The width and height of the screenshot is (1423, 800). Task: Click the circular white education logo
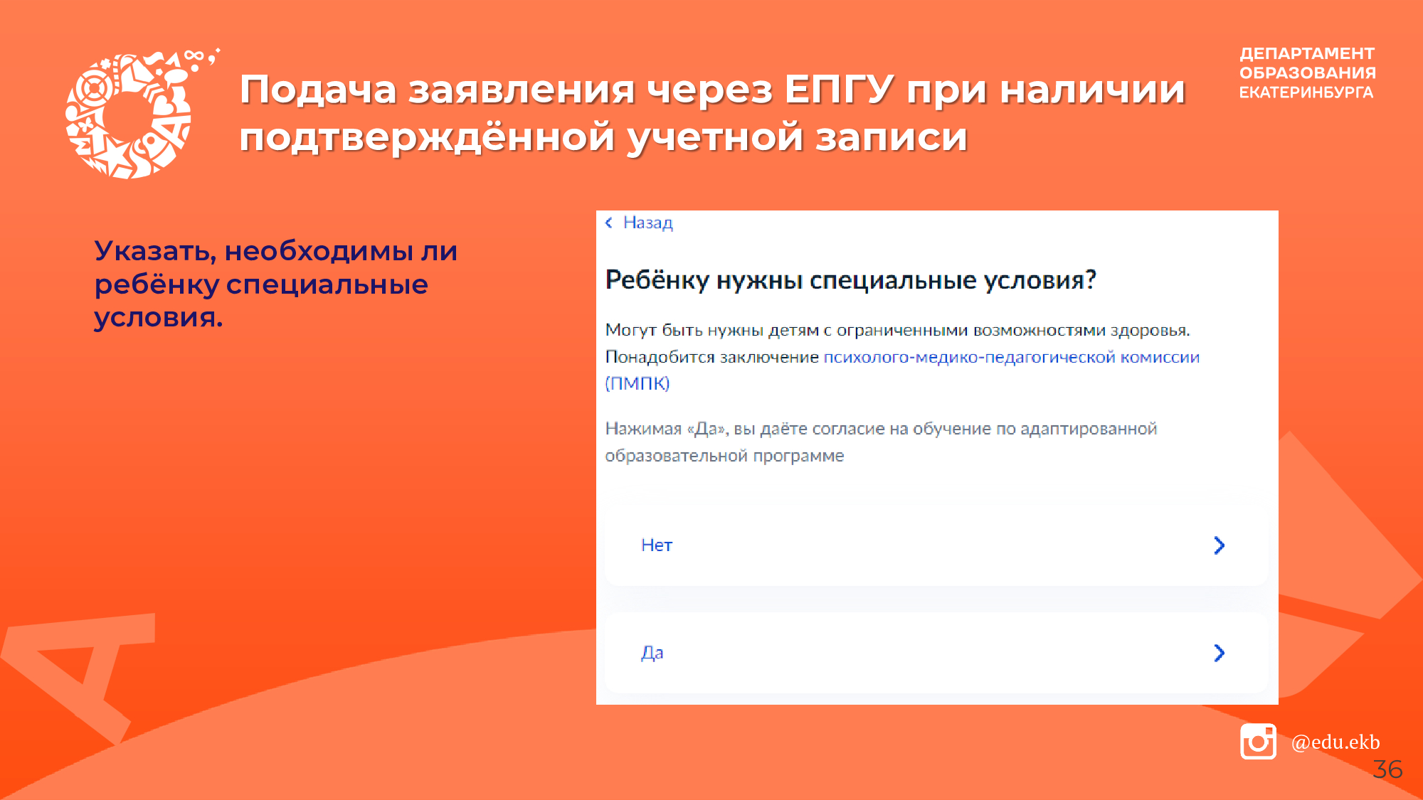128,117
